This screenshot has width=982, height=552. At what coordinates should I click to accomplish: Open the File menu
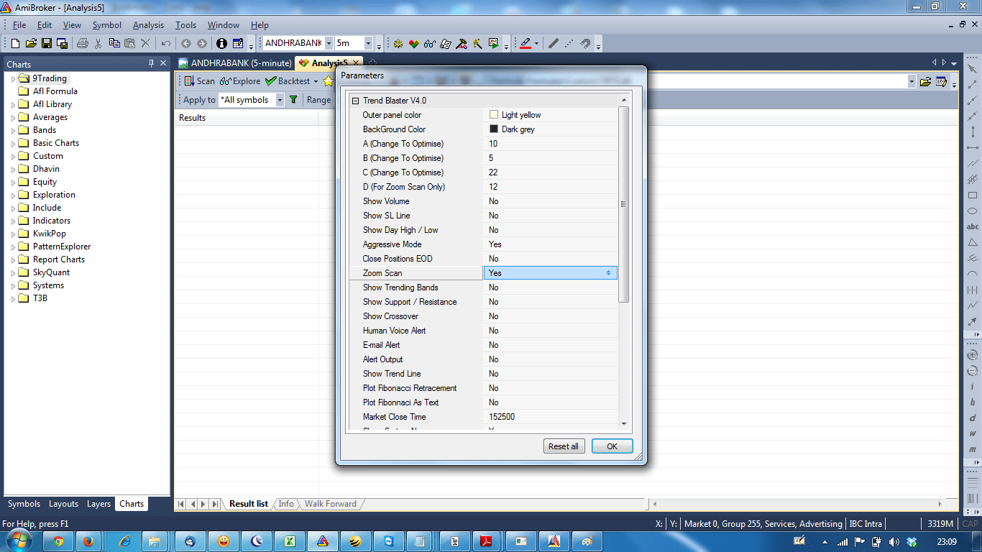(19, 25)
